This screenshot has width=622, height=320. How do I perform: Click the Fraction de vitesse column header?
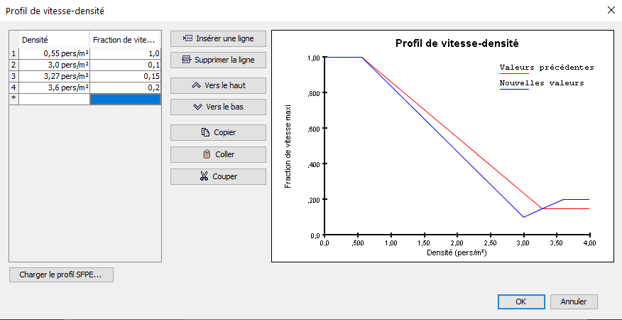click(126, 40)
